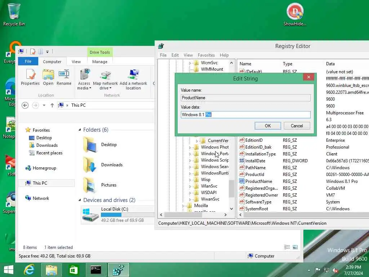Click the Up arrow in File Explorer

click(52, 105)
